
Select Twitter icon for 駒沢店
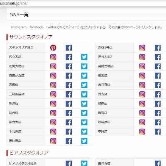point(84,104)
